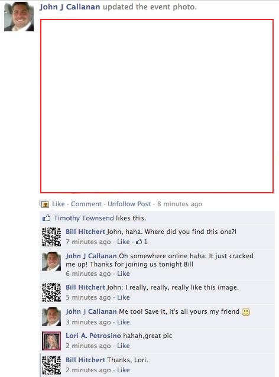Click the thumbs-up icon on Bill's first comment
The height and width of the screenshot is (377, 279).
139,242
